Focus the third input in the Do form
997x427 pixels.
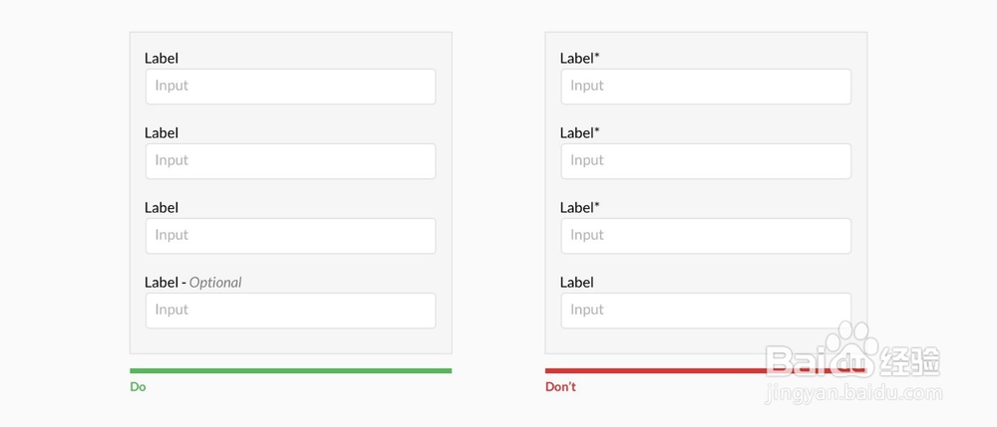click(x=290, y=236)
